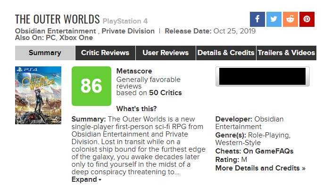Open Cheats On GameFAQs link
The image size is (323, 186).
click(x=254, y=151)
